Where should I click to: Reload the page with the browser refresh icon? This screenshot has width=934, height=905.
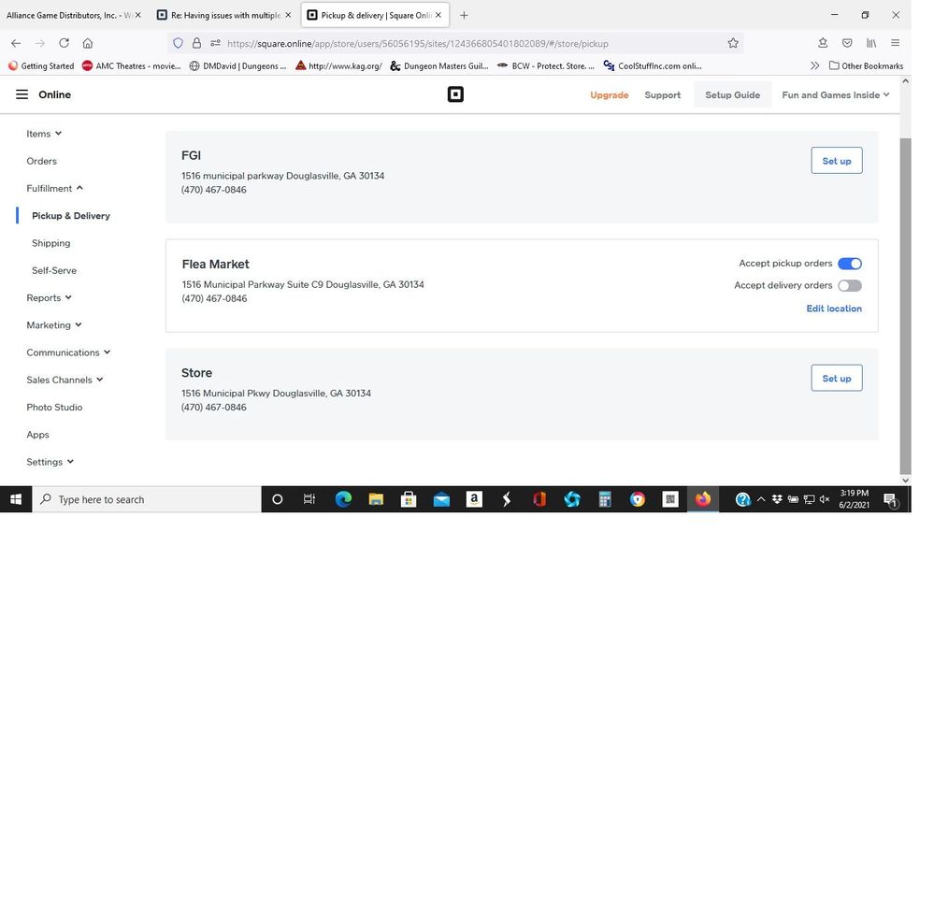[64, 43]
